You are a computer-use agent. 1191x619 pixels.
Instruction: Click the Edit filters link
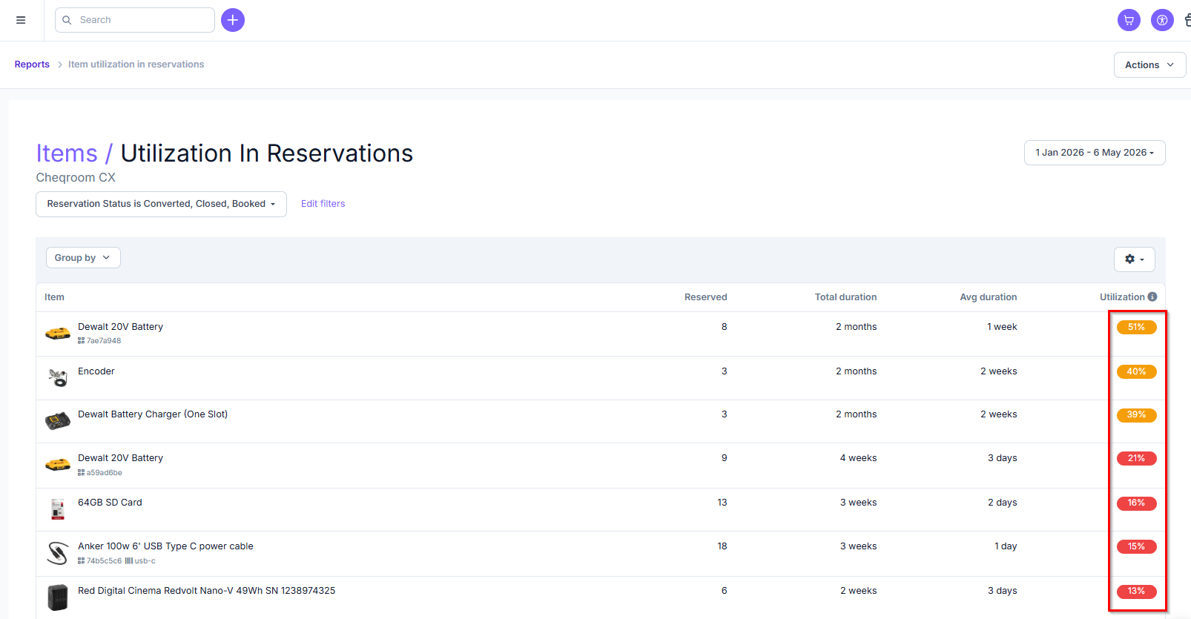[x=323, y=204]
